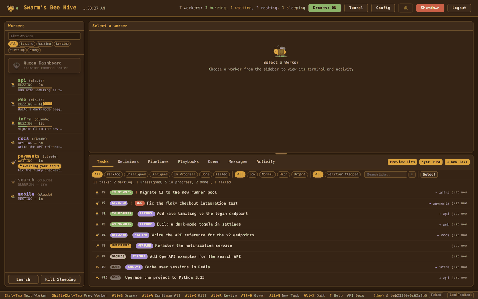Click the red Shutdown button
478x299 pixels.
(x=430, y=8)
